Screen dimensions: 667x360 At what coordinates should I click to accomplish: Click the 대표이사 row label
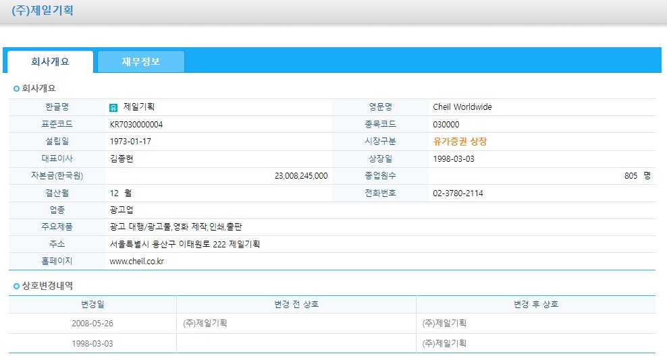(x=57, y=158)
